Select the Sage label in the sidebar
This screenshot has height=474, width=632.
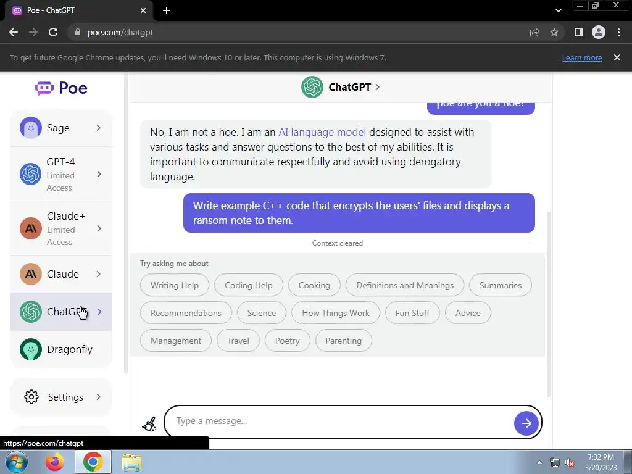point(58,128)
